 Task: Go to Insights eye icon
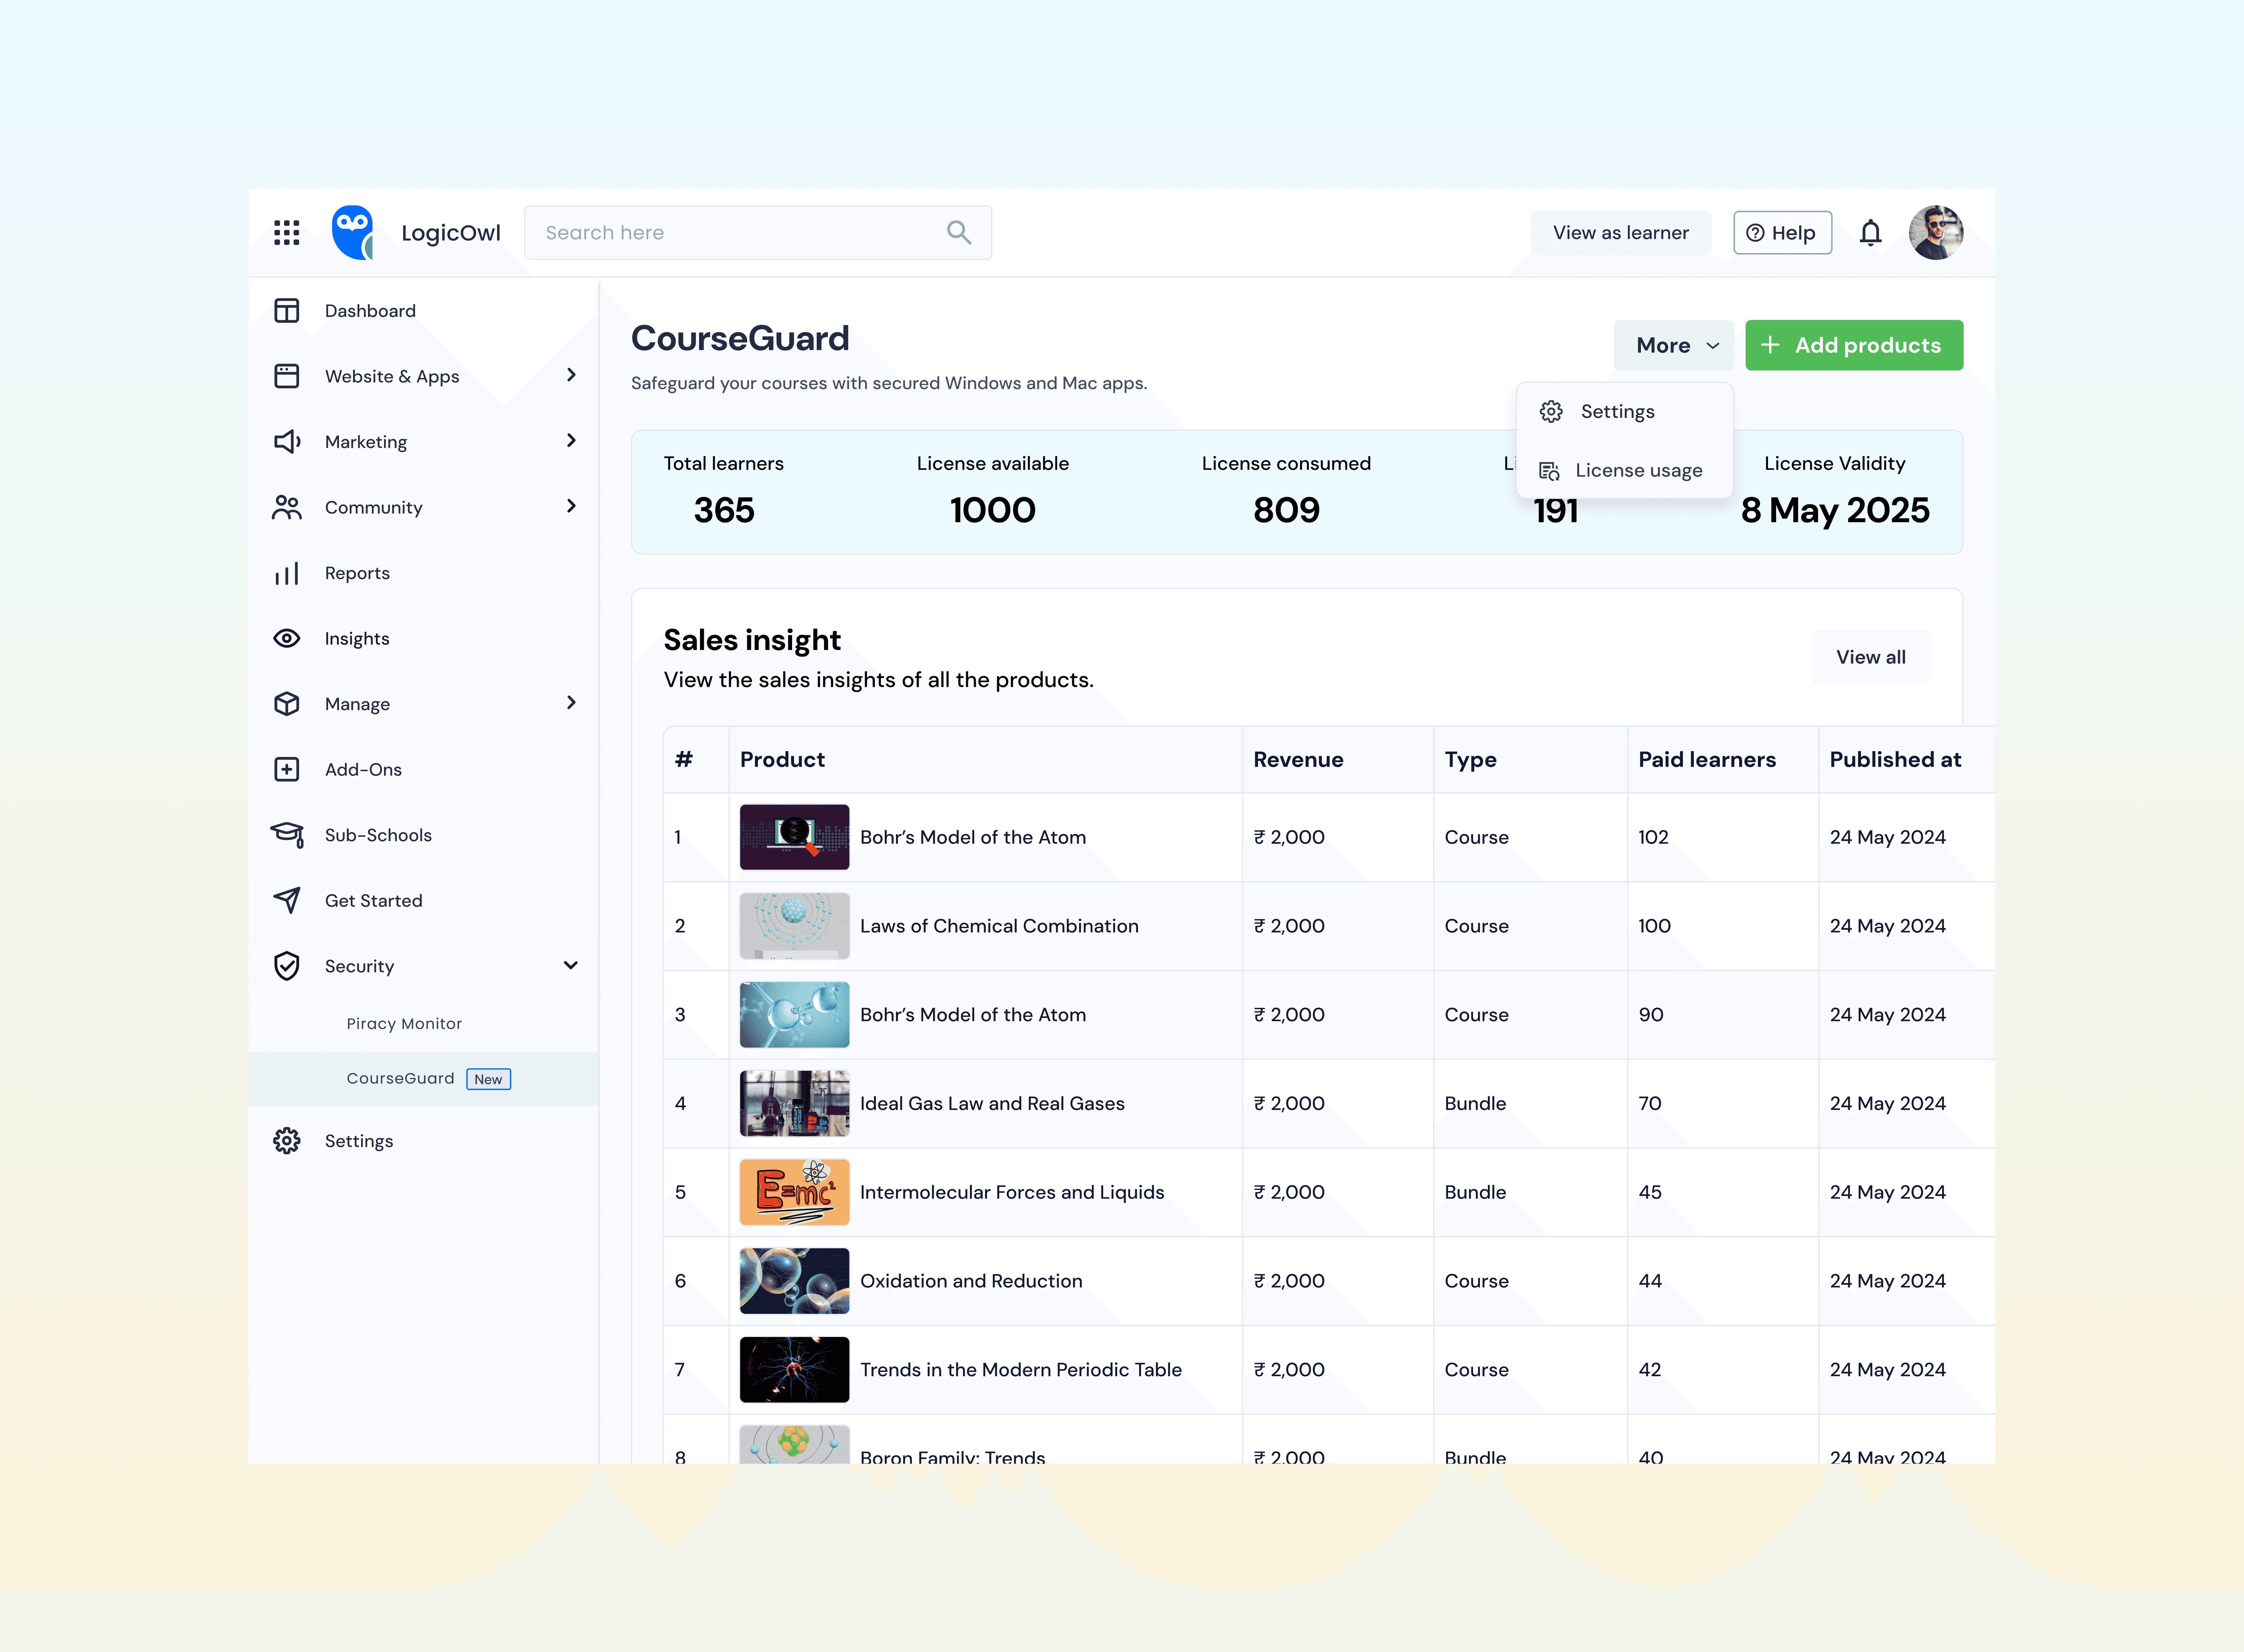(x=287, y=638)
